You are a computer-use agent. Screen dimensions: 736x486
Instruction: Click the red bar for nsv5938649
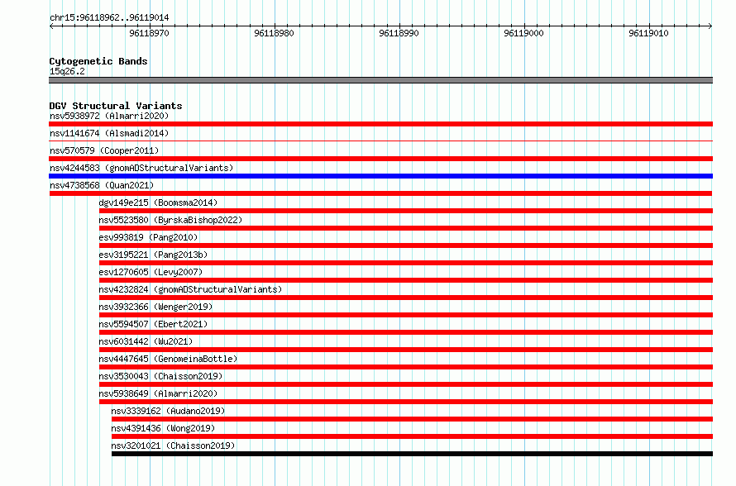405,402
